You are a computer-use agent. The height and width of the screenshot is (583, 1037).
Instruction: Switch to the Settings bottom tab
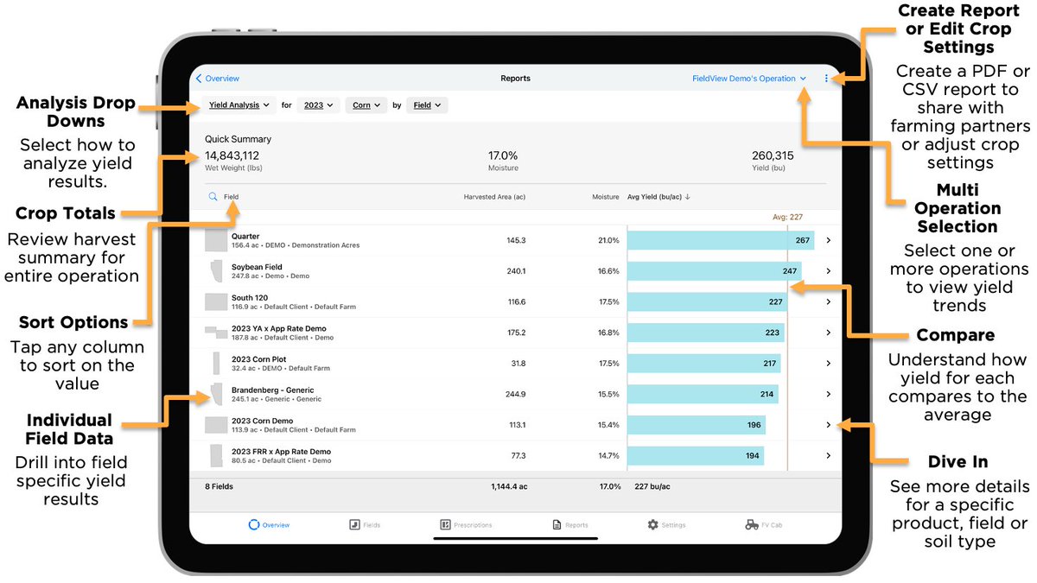(x=667, y=525)
